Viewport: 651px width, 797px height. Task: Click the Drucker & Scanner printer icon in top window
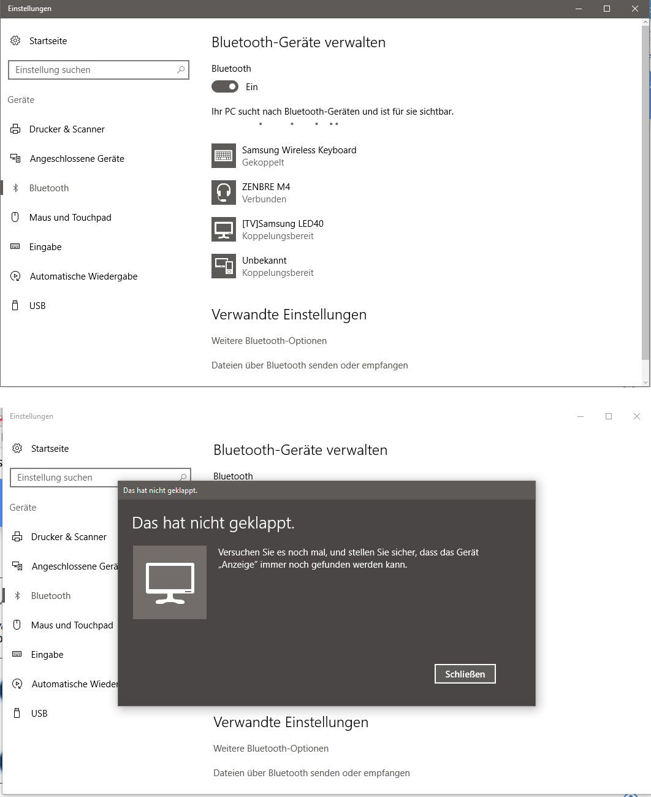pyautogui.click(x=15, y=129)
